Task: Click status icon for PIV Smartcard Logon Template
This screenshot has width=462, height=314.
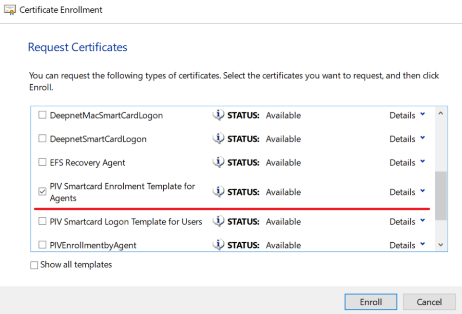Action: [219, 222]
